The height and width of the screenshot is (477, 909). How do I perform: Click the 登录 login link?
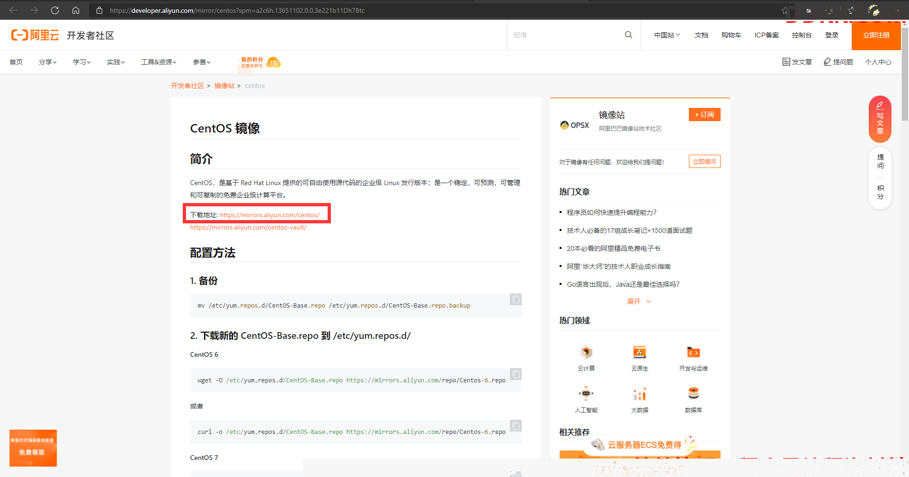(x=832, y=35)
